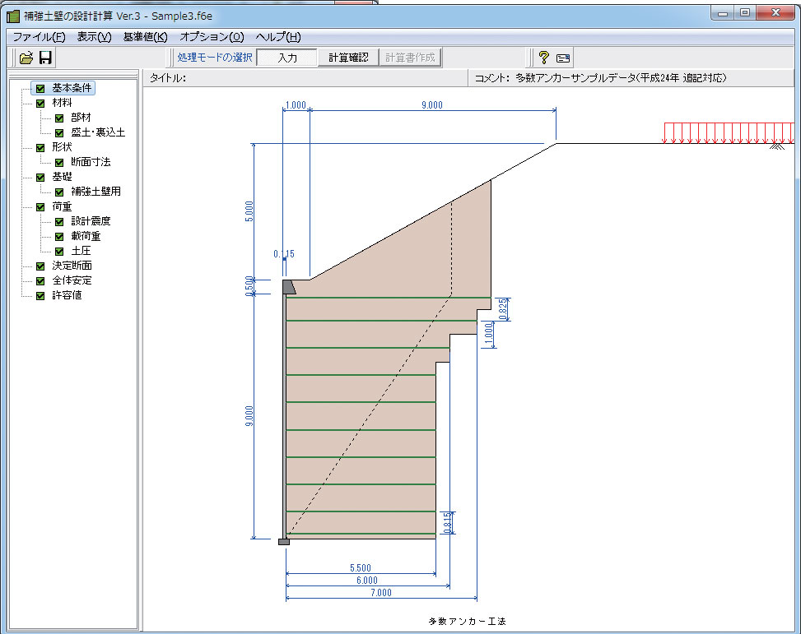Minimize the application window
Screen dimensions: 801x634
pos(722,13)
